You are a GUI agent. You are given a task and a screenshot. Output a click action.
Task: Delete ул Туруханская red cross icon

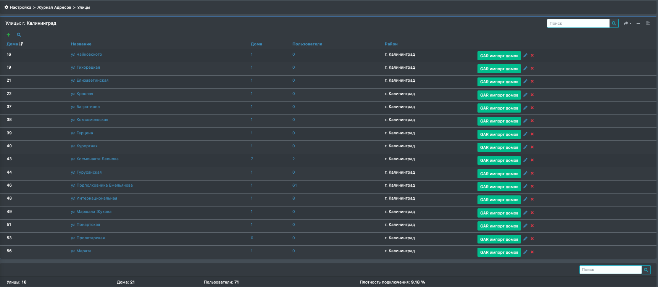[532, 173]
